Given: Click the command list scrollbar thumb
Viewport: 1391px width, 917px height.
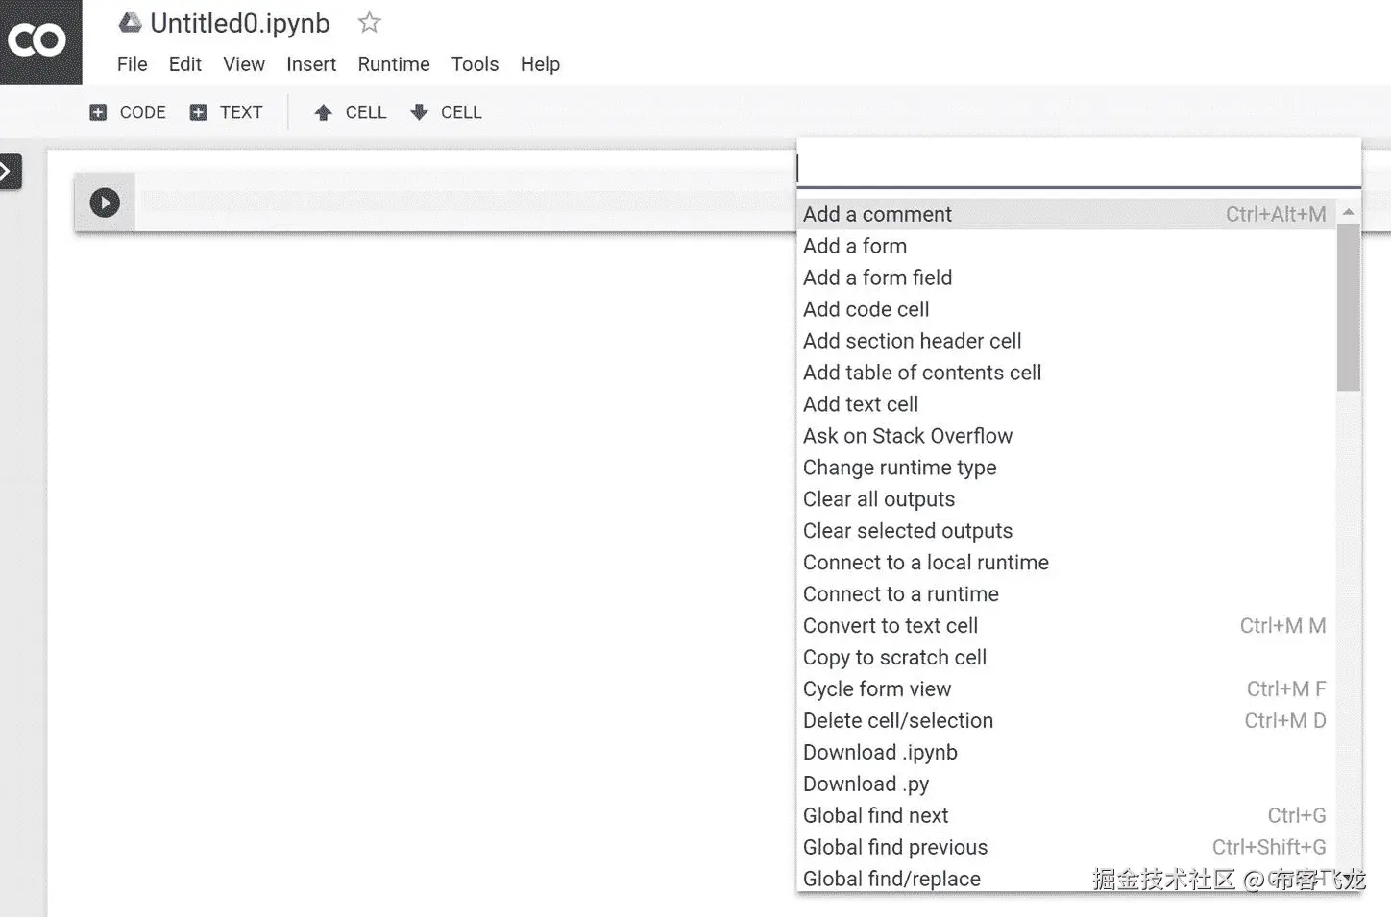Looking at the screenshot, I should coord(1348,307).
